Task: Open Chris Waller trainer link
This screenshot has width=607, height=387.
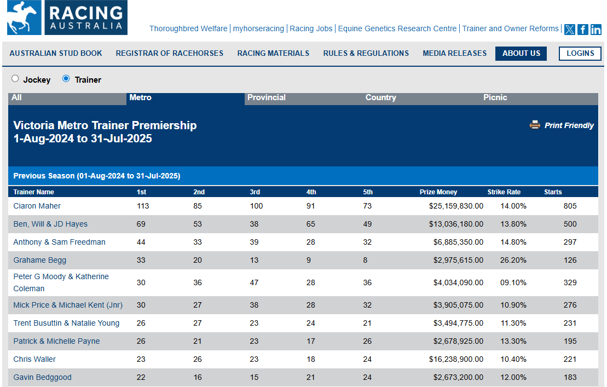Action: [34, 359]
